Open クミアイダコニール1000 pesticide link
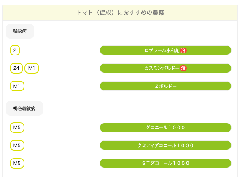This screenshot has height=177, width=240. (x=165, y=145)
